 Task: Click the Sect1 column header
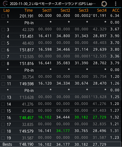[x=47, y=10]
